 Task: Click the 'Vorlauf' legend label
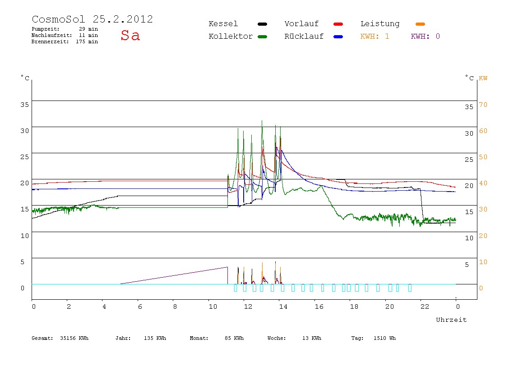click(301, 24)
